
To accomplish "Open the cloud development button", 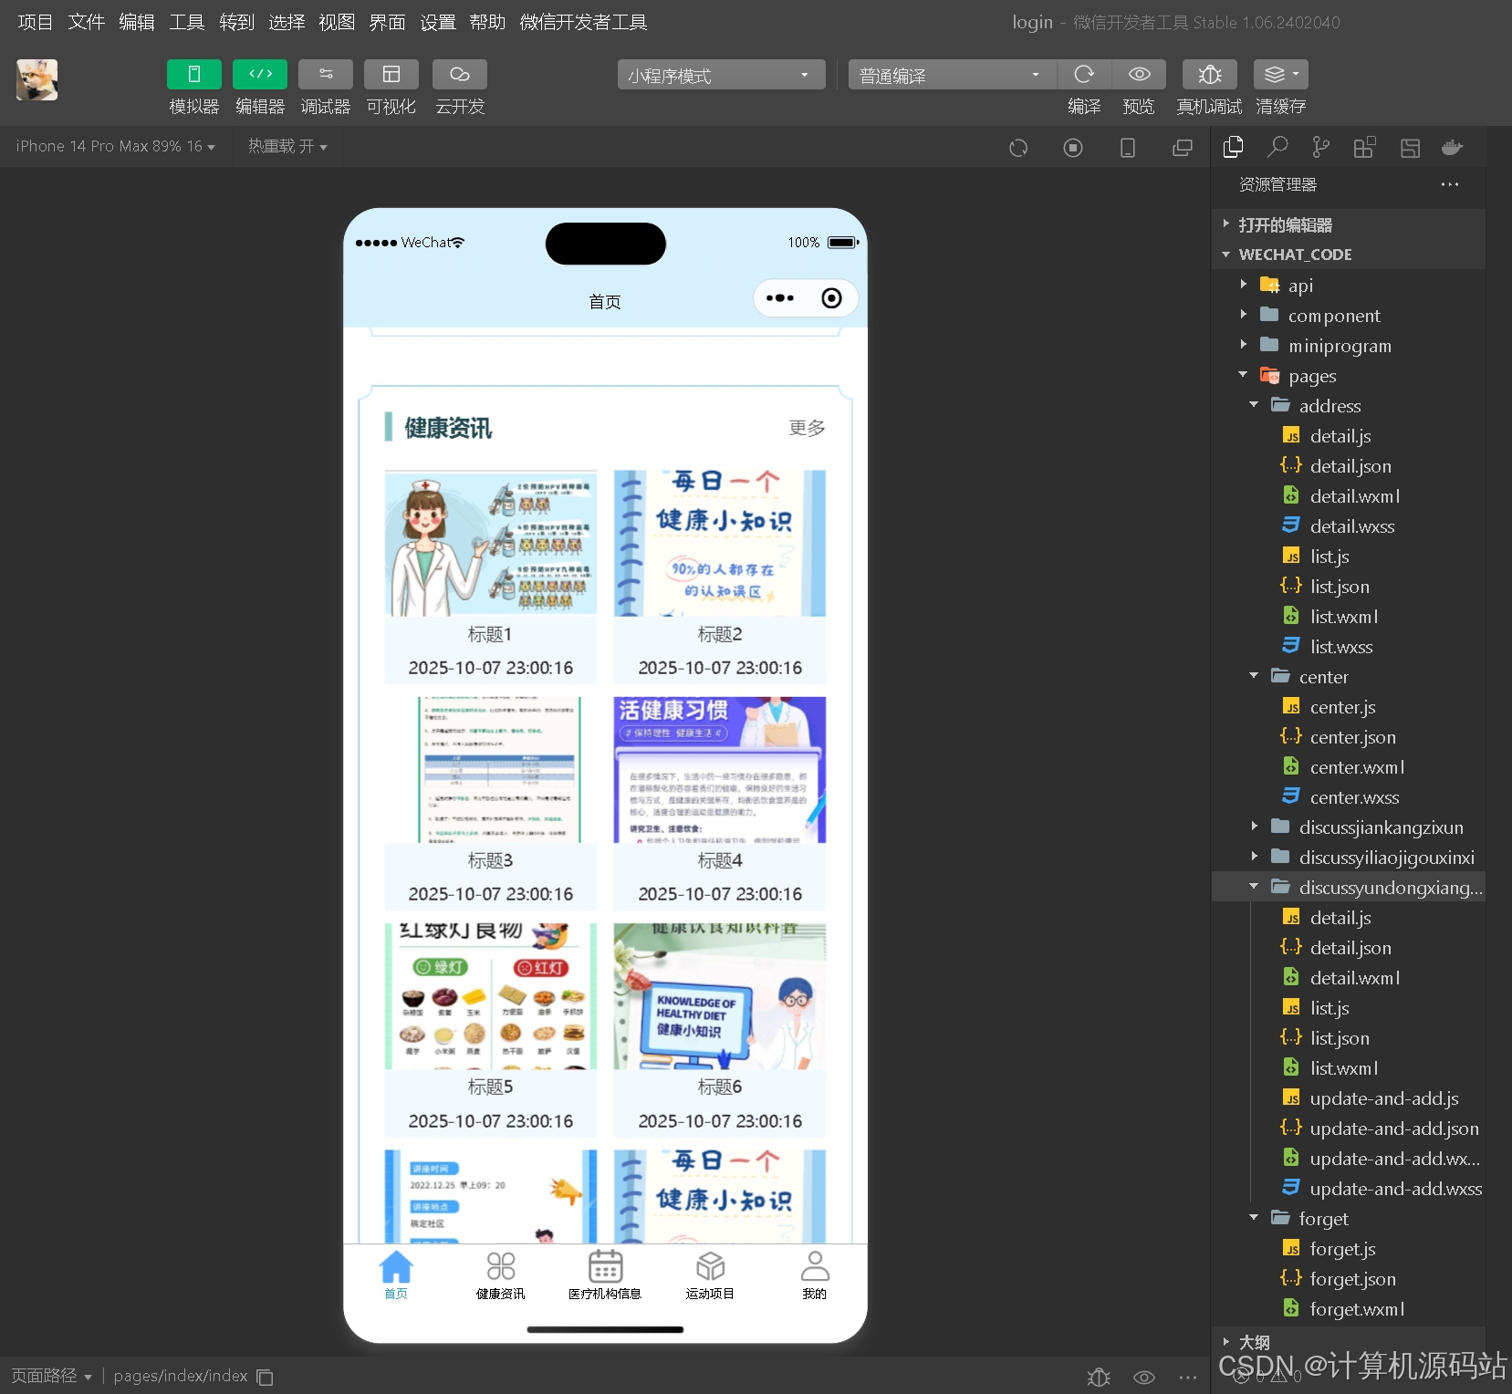I will (x=460, y=74).
